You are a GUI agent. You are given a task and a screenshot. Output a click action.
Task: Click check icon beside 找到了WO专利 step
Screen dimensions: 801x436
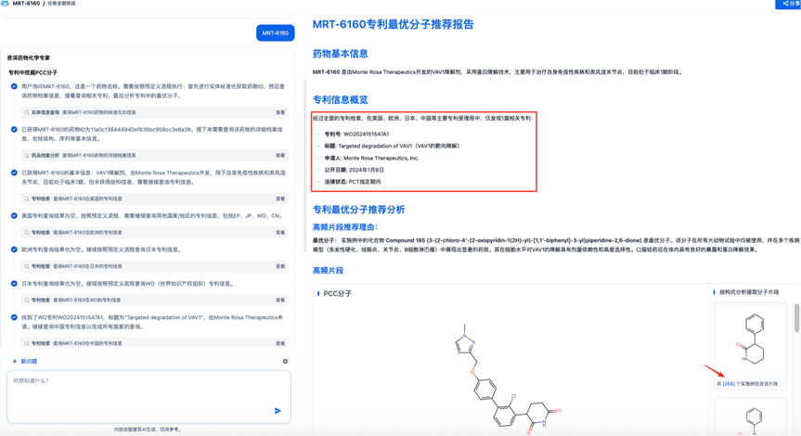pos(14,317)
